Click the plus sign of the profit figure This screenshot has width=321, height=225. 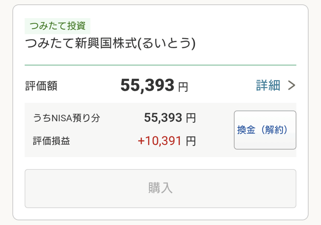141,141
